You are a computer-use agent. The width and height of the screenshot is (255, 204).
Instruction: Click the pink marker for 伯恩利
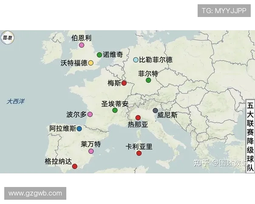82,45
